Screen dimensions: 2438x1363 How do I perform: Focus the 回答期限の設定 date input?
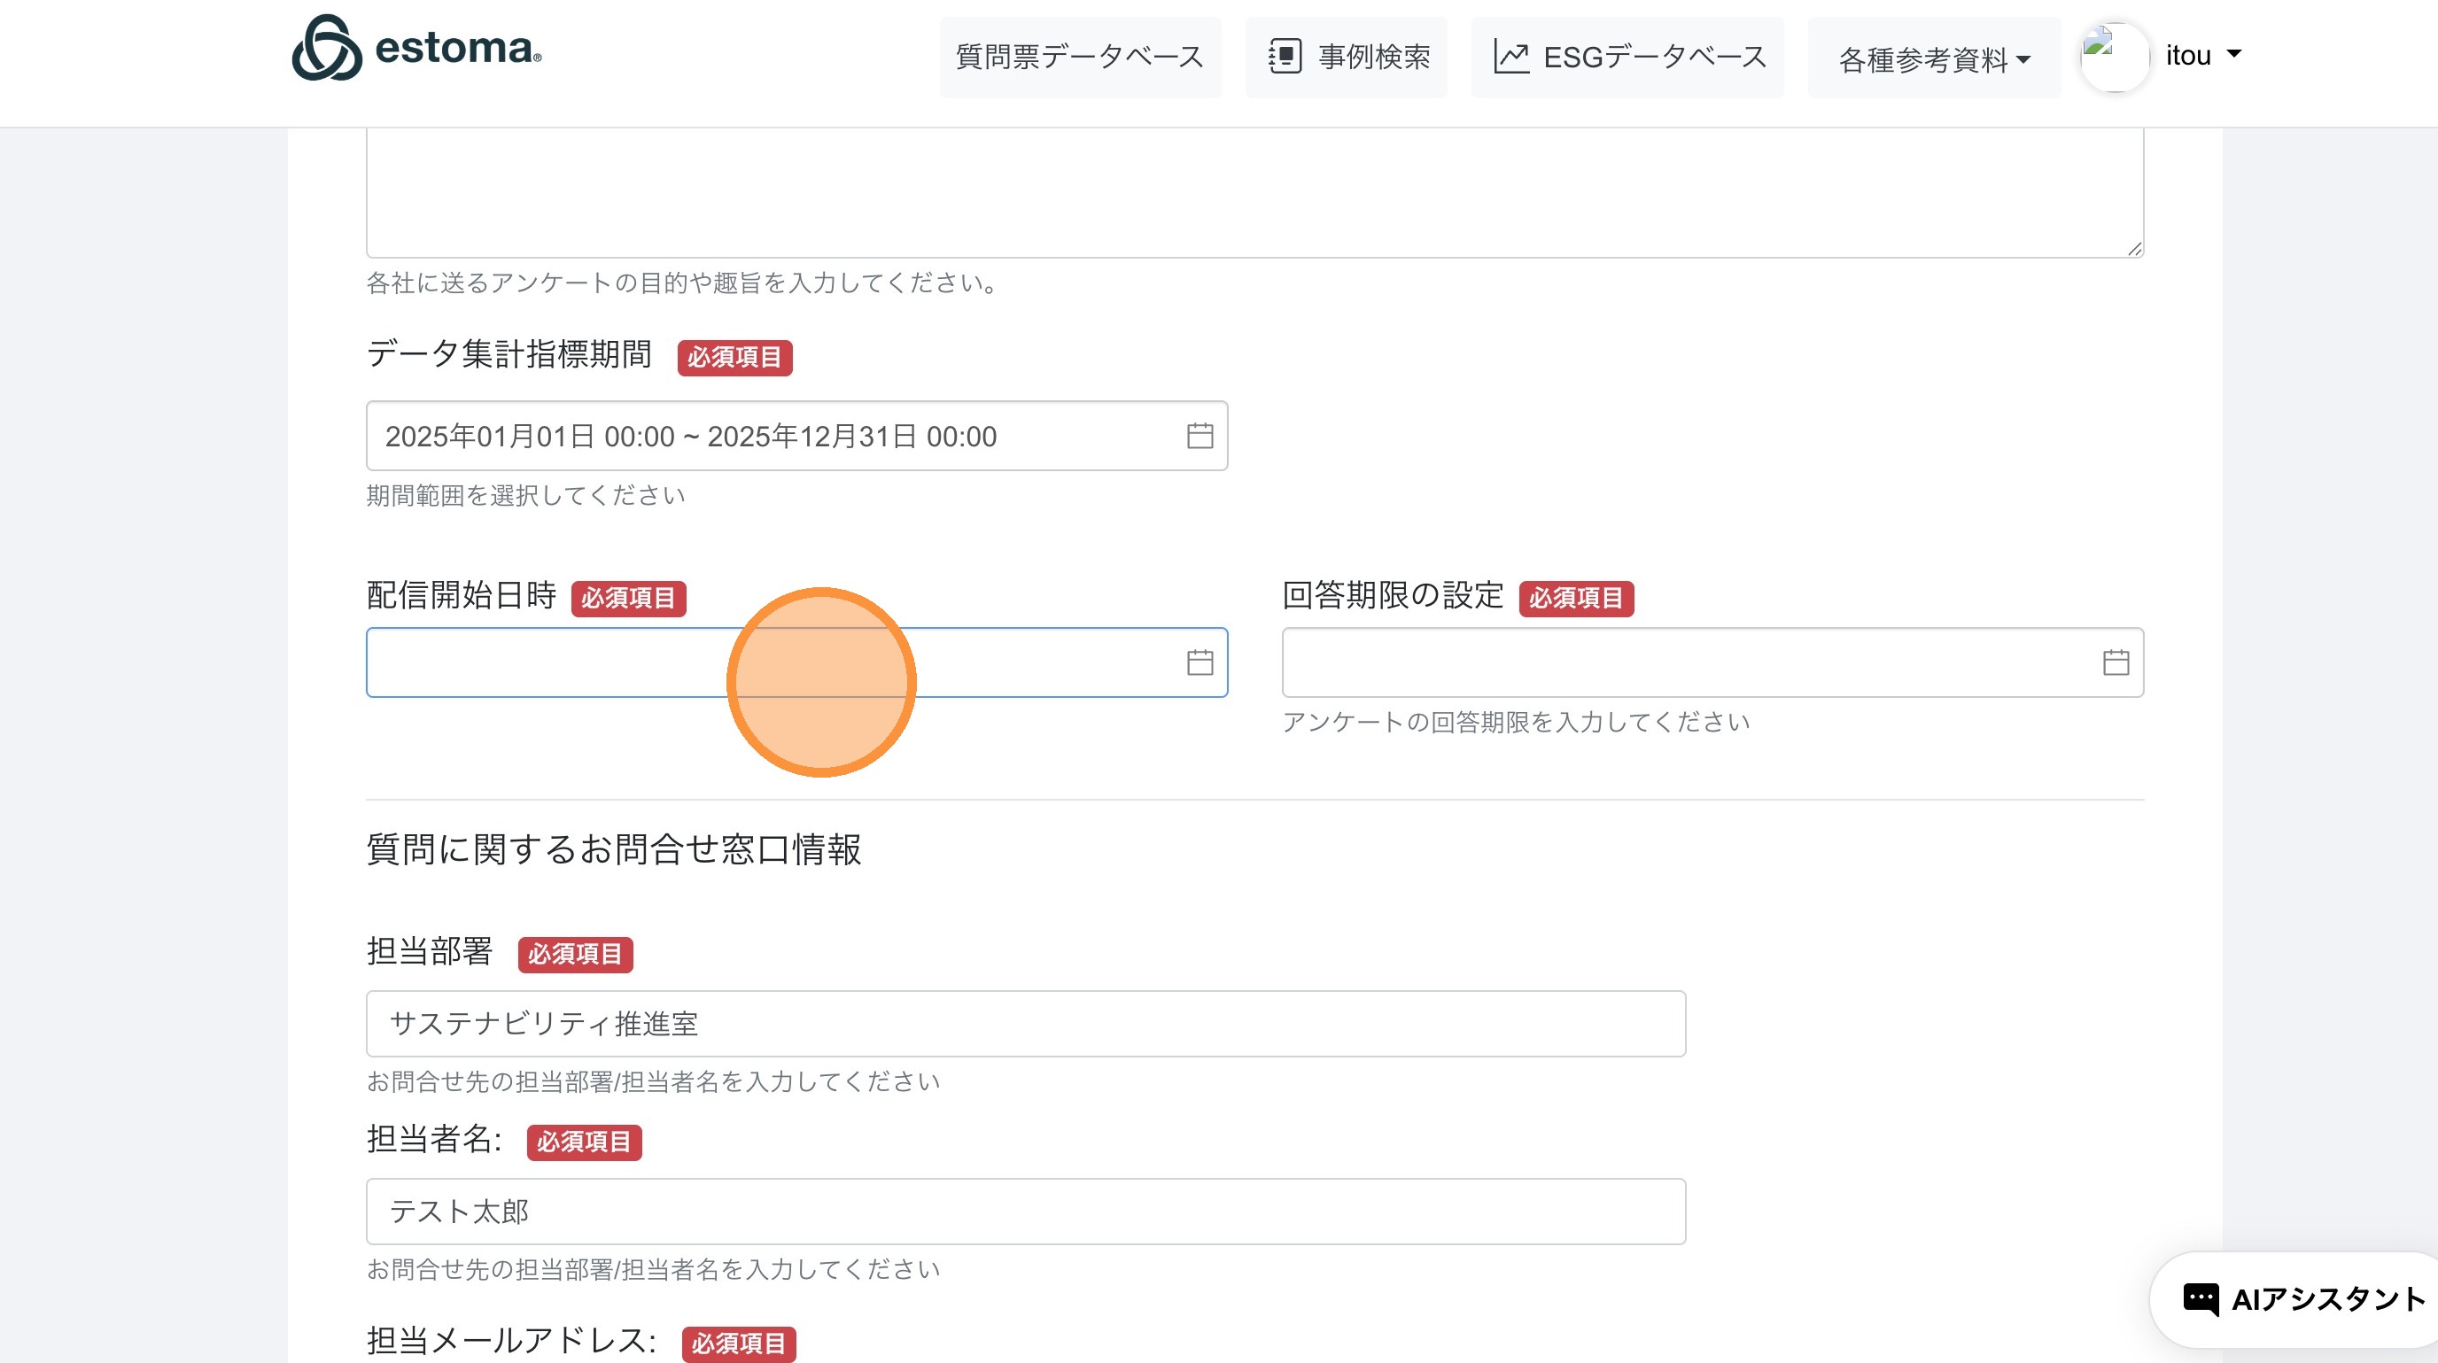pyautogui.click(x=1685, y=662)
